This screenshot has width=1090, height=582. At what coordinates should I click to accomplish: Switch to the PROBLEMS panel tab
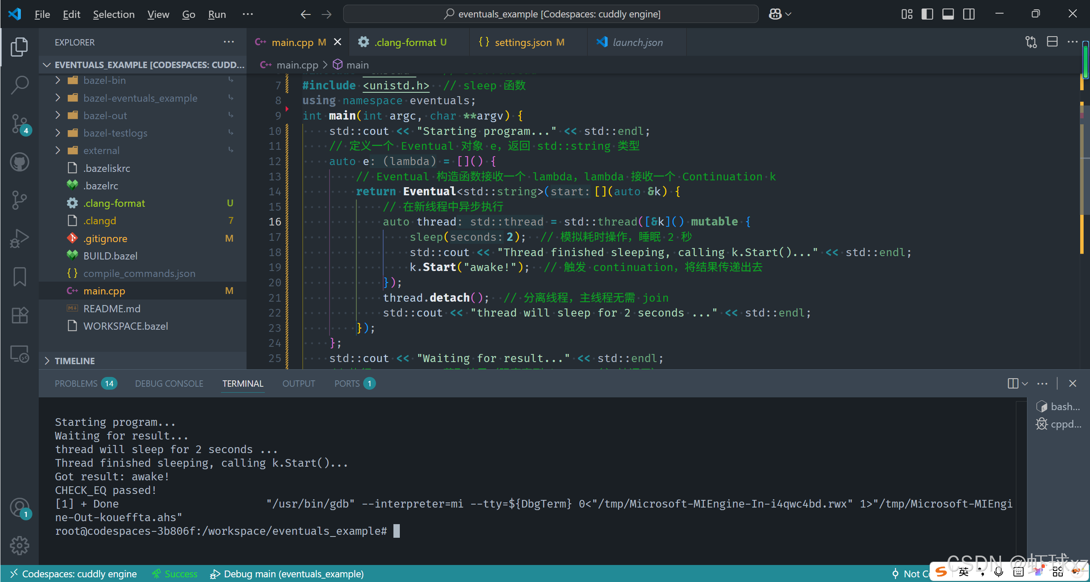coord(86,383)
